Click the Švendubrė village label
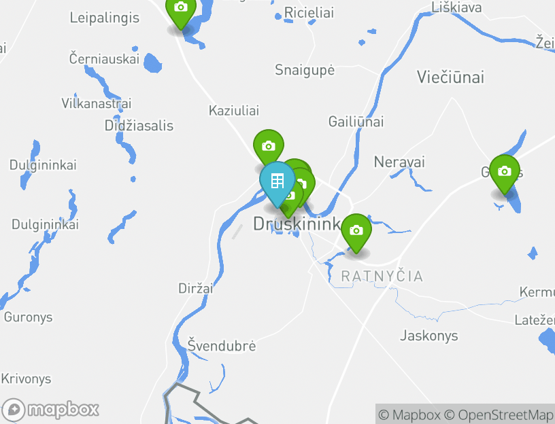The image size is (555, 424). pyautogui.click(x=222, y=345)
